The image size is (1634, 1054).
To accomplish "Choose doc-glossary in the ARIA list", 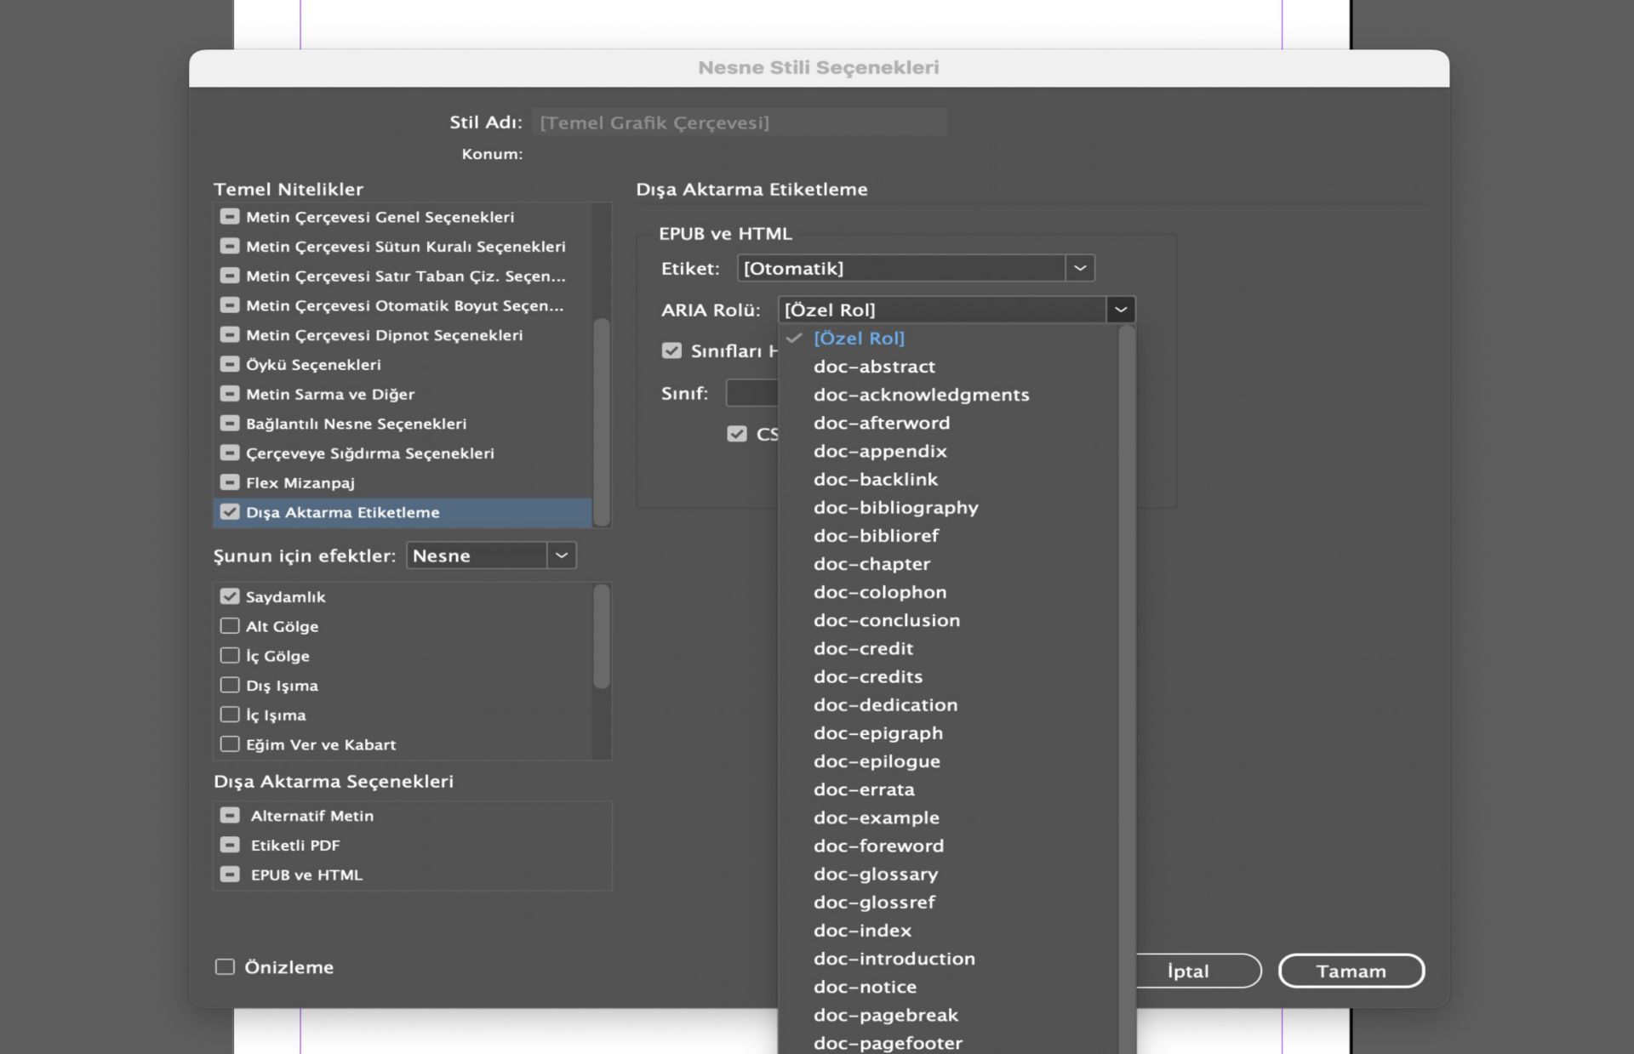I will (875, 874).
